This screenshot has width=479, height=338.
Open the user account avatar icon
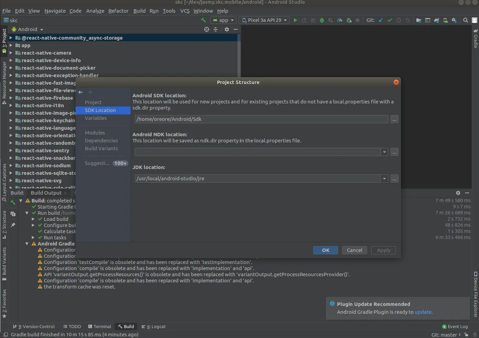[x=475, y=20]
